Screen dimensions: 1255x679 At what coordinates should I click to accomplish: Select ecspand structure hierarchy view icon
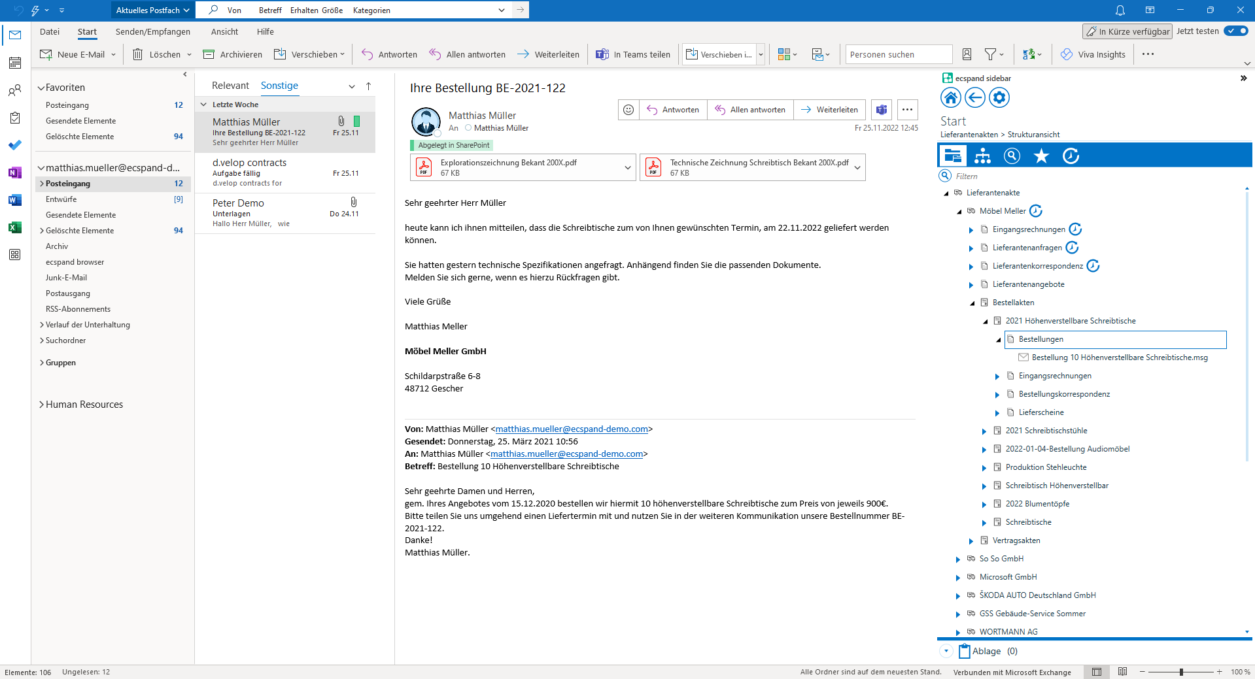pyautogui.click(x=982, y=156)
